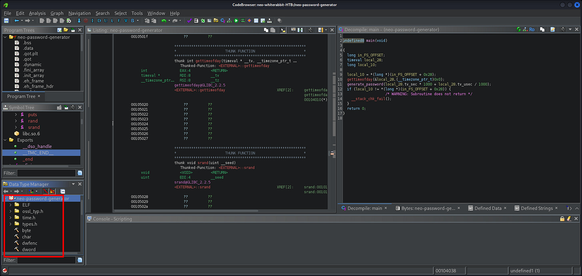Screen dimensions: 582x276
Task: Select the srand function in Symbol Tree
Action: pyautogui.click(x=34, y=127)
